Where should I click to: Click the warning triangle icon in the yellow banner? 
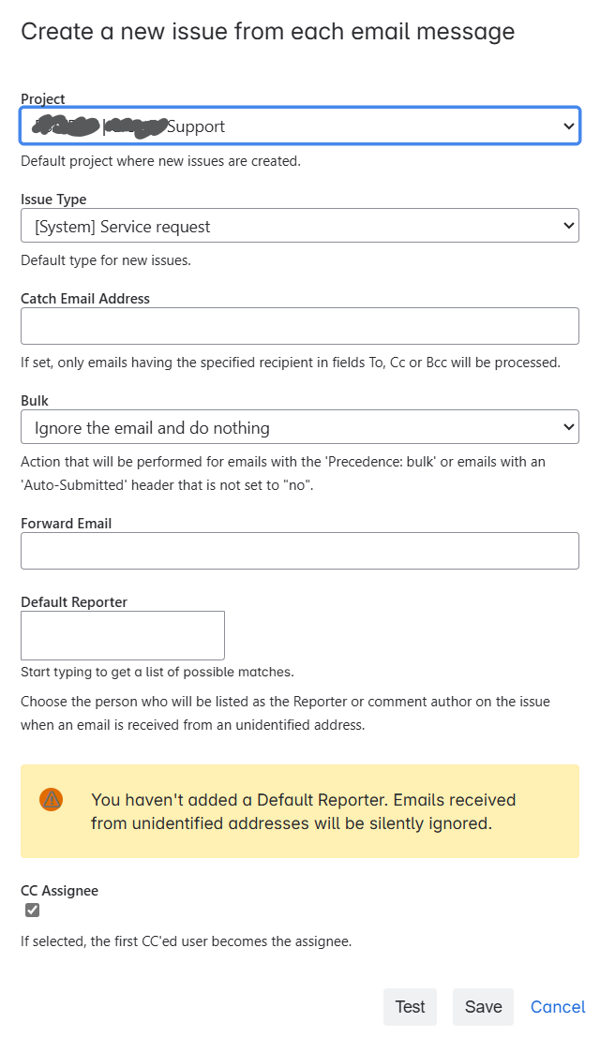point(52,800)
